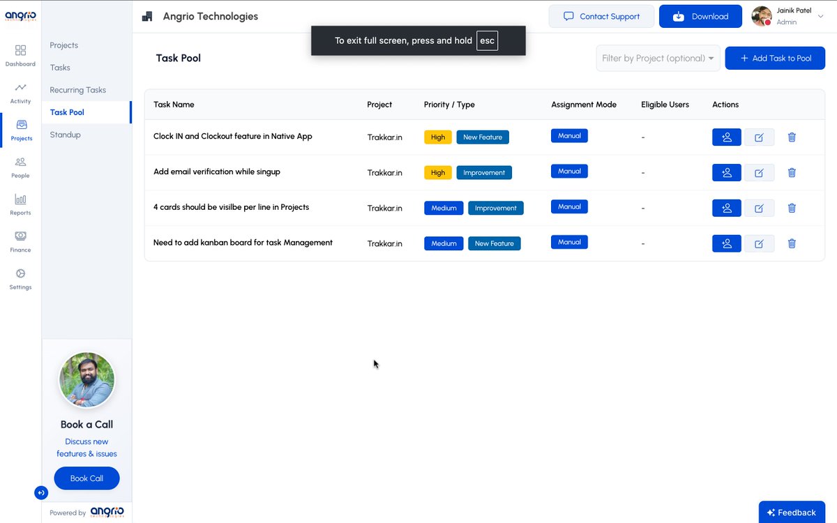
Task: Click the Book Call button
Action: tap(86, 478)
